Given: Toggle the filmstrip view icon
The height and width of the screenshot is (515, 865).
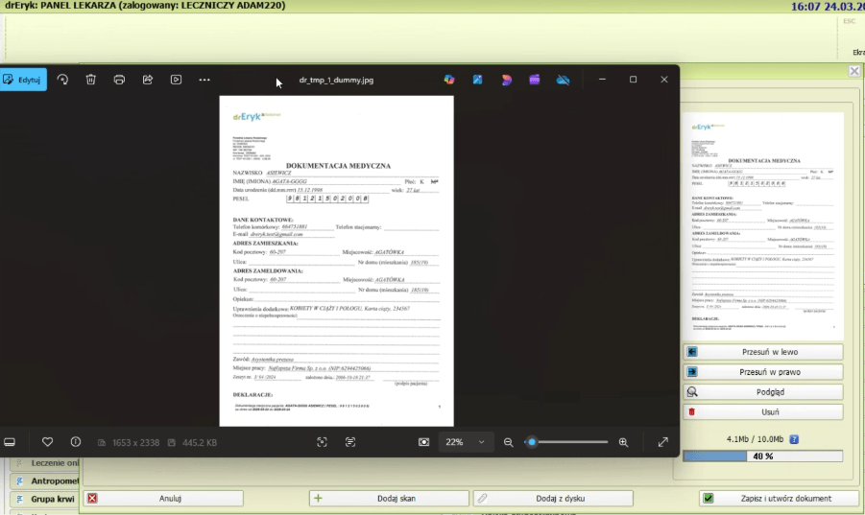Looking at the screenshot, I should tap(10, 442).
